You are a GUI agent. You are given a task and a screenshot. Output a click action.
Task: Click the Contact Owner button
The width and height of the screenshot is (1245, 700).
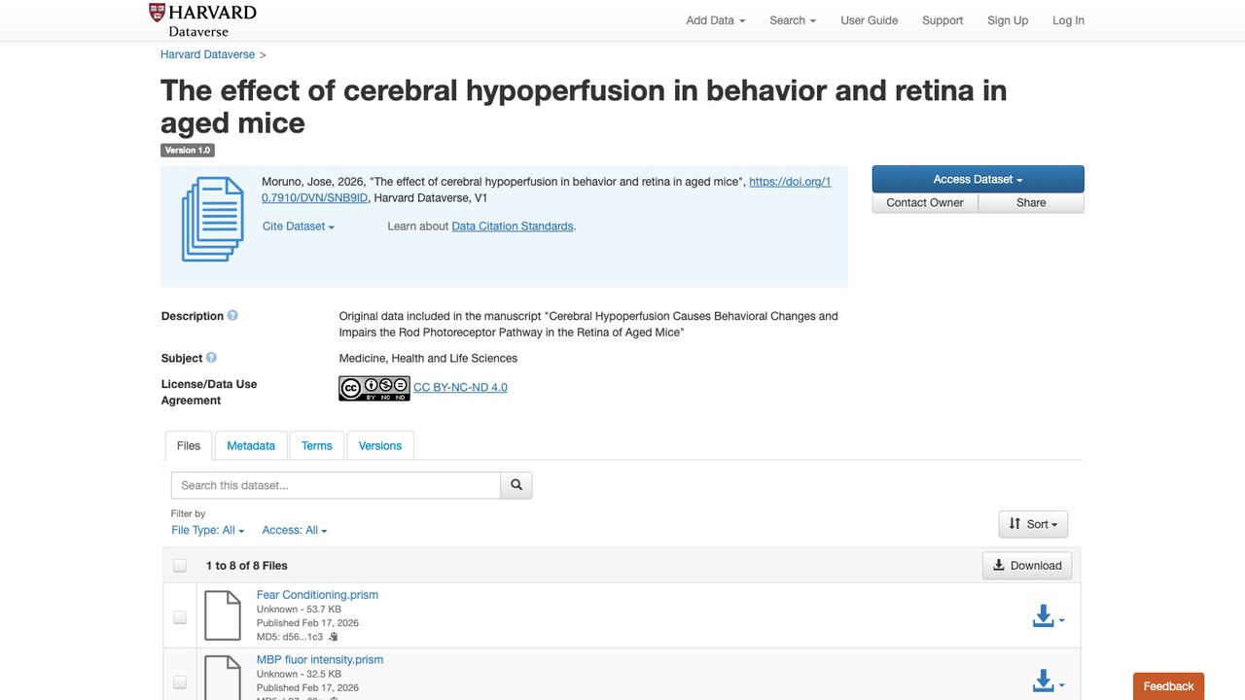click(x=925, y=202)
